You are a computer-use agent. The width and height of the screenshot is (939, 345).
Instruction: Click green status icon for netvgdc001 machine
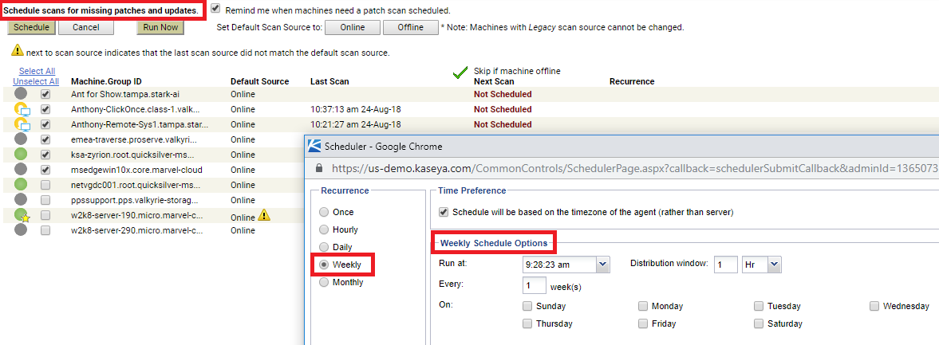tap(21, 184)
